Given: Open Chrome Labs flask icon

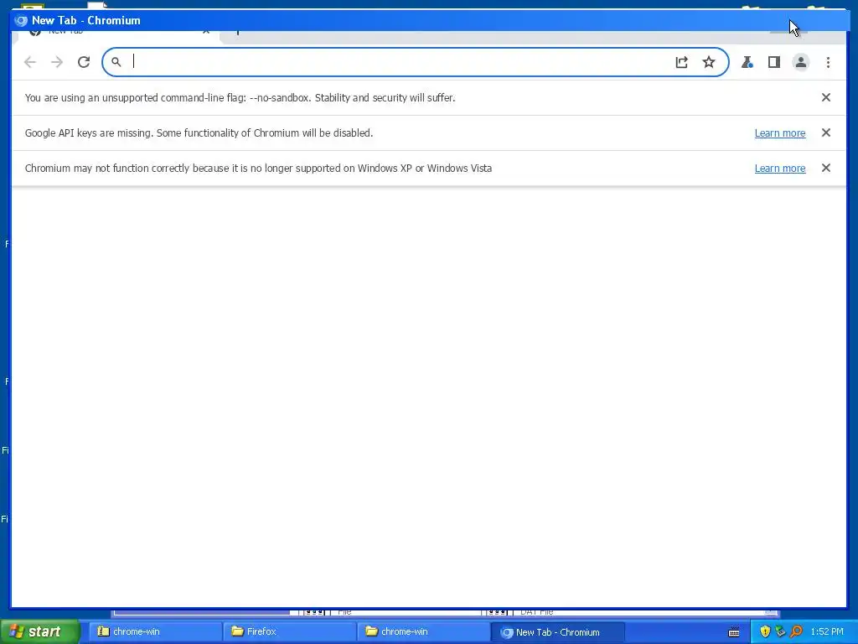Looking at the screenshot, I should coord(747,62).
